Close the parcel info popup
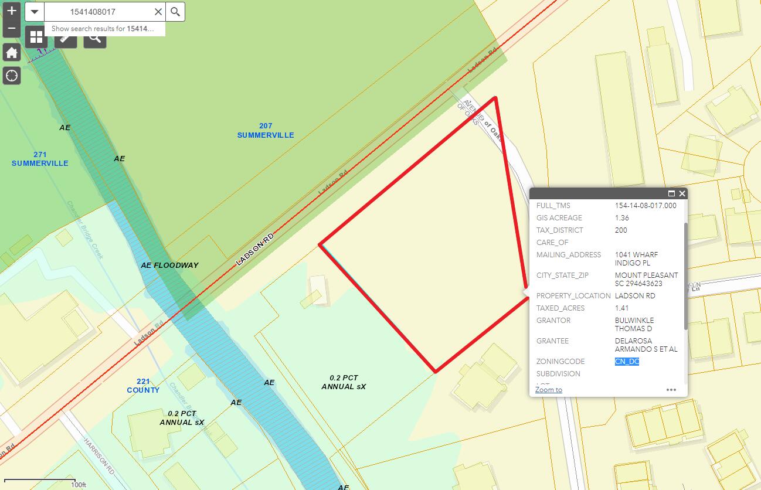This screenshot has width=761, height=490. (682, 193)
